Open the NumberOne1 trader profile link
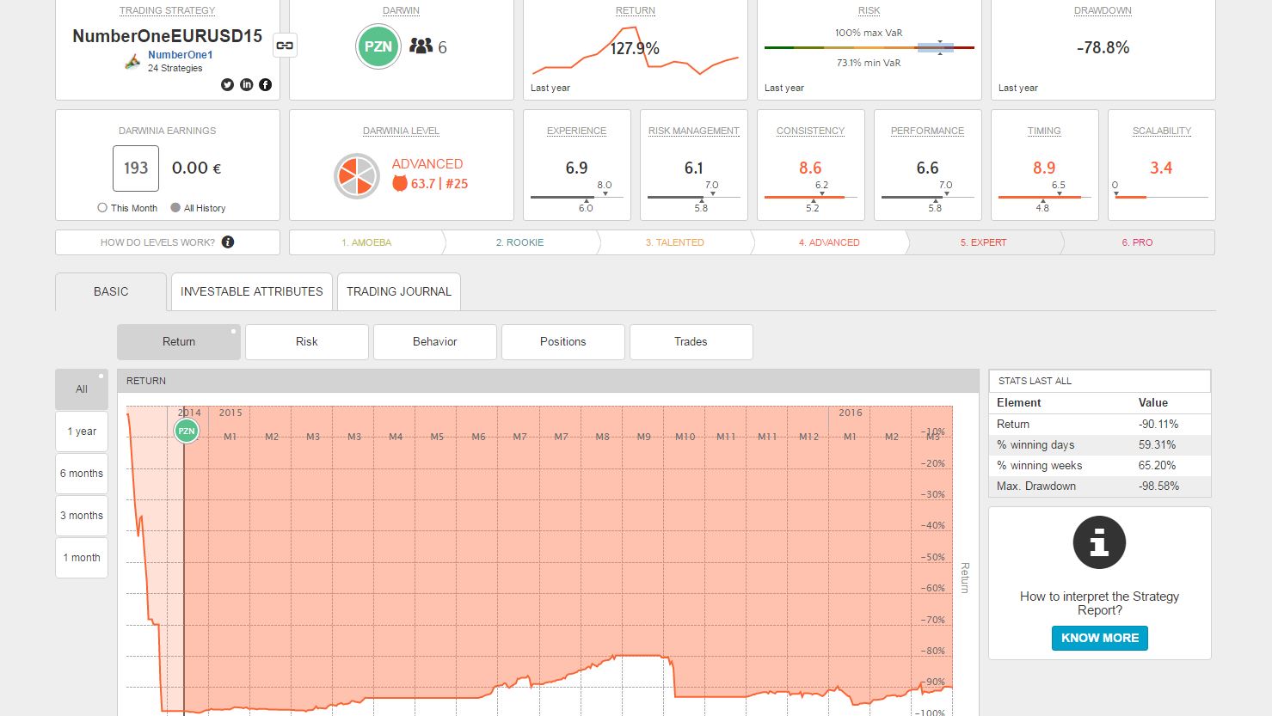 click(x=181, y=55)
